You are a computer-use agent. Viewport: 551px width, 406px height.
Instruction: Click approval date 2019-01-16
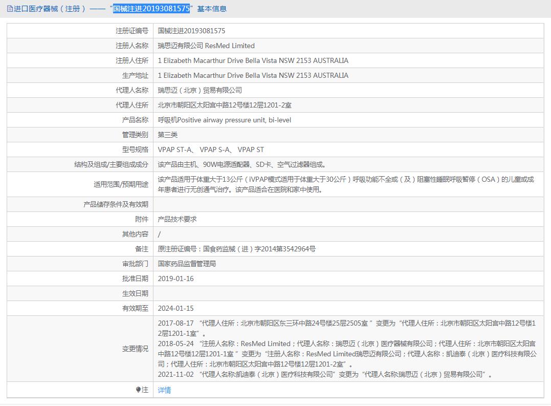tap(175, 279)
